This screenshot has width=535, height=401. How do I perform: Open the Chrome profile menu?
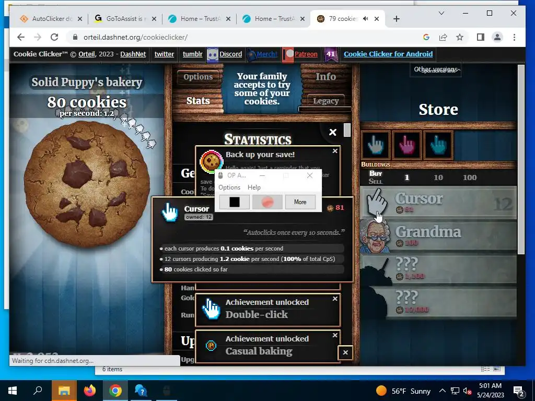coord(497,37)
